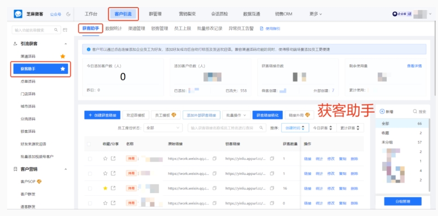
Task: Copy the 原始链接 in the row with count 16
Action: [214, 189]
